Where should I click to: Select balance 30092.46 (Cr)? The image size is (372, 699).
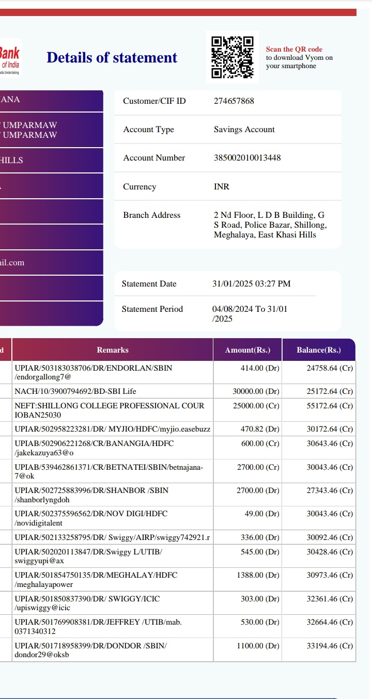point(330,537)
